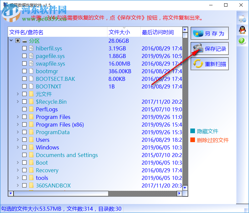Toggle the 分区 partition checkbox
Image resolution: width=249 pixels, height=213 pixels.
[x=18, y=41]
